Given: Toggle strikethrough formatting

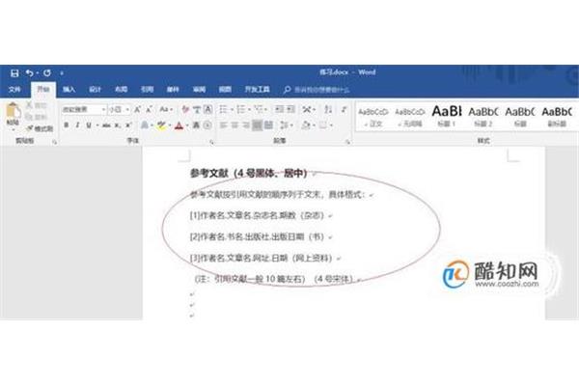Looking at the screenshot, I should (106, 125).
